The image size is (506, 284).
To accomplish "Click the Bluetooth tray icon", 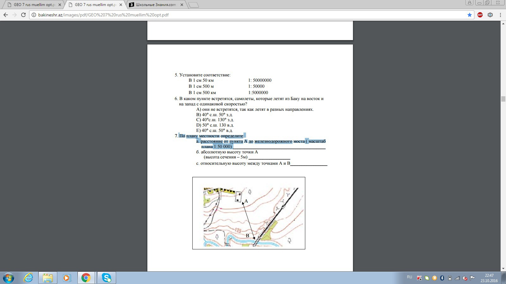I will 442,278.
